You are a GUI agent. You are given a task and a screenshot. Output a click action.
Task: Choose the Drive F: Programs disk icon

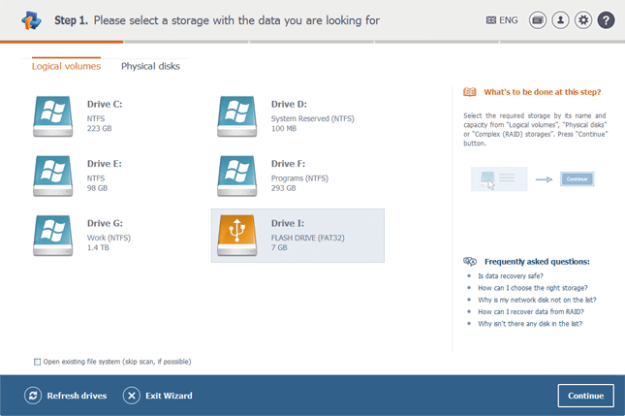(x=237, y=176)
